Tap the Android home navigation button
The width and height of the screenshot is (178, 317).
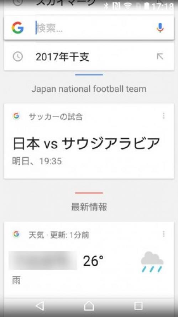click(89, 306)
